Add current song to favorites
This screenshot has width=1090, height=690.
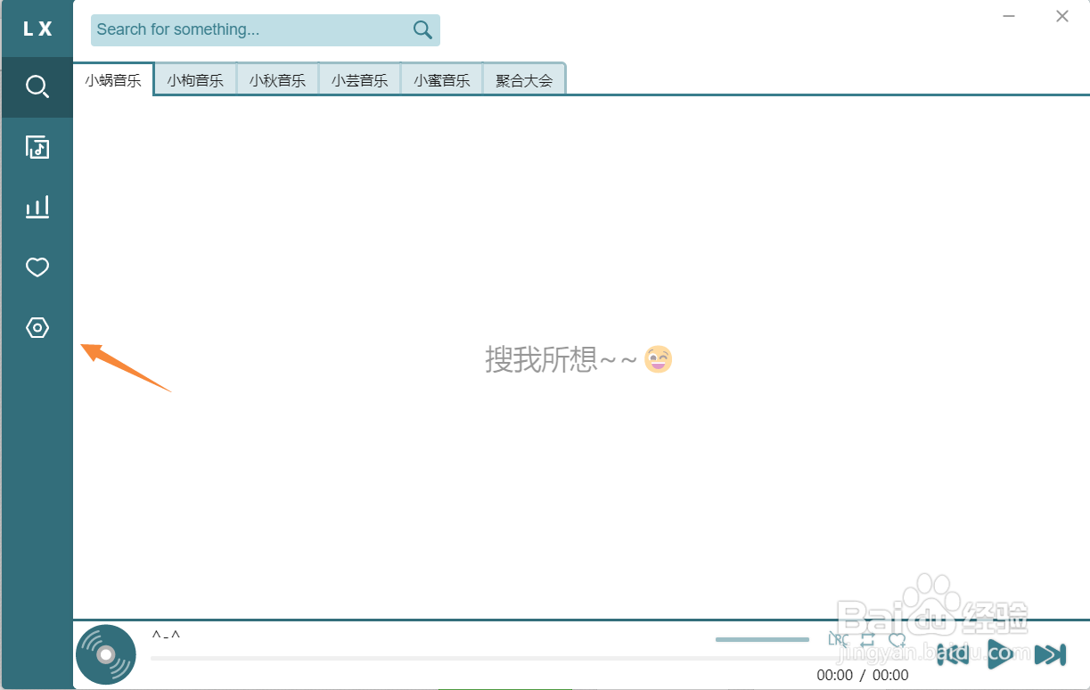point(897,639)
